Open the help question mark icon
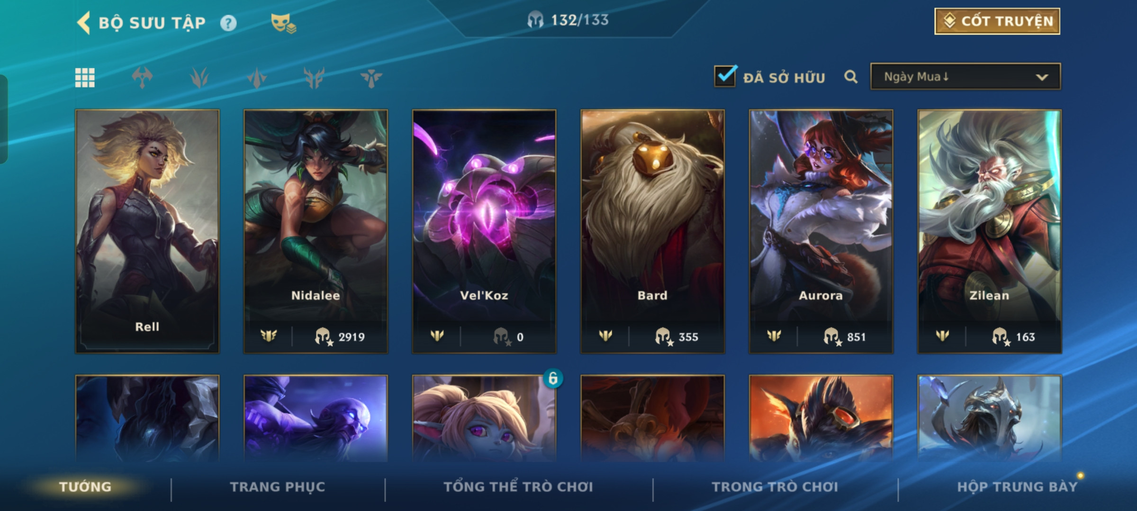Screen dimensions: 1137x511 228,23
